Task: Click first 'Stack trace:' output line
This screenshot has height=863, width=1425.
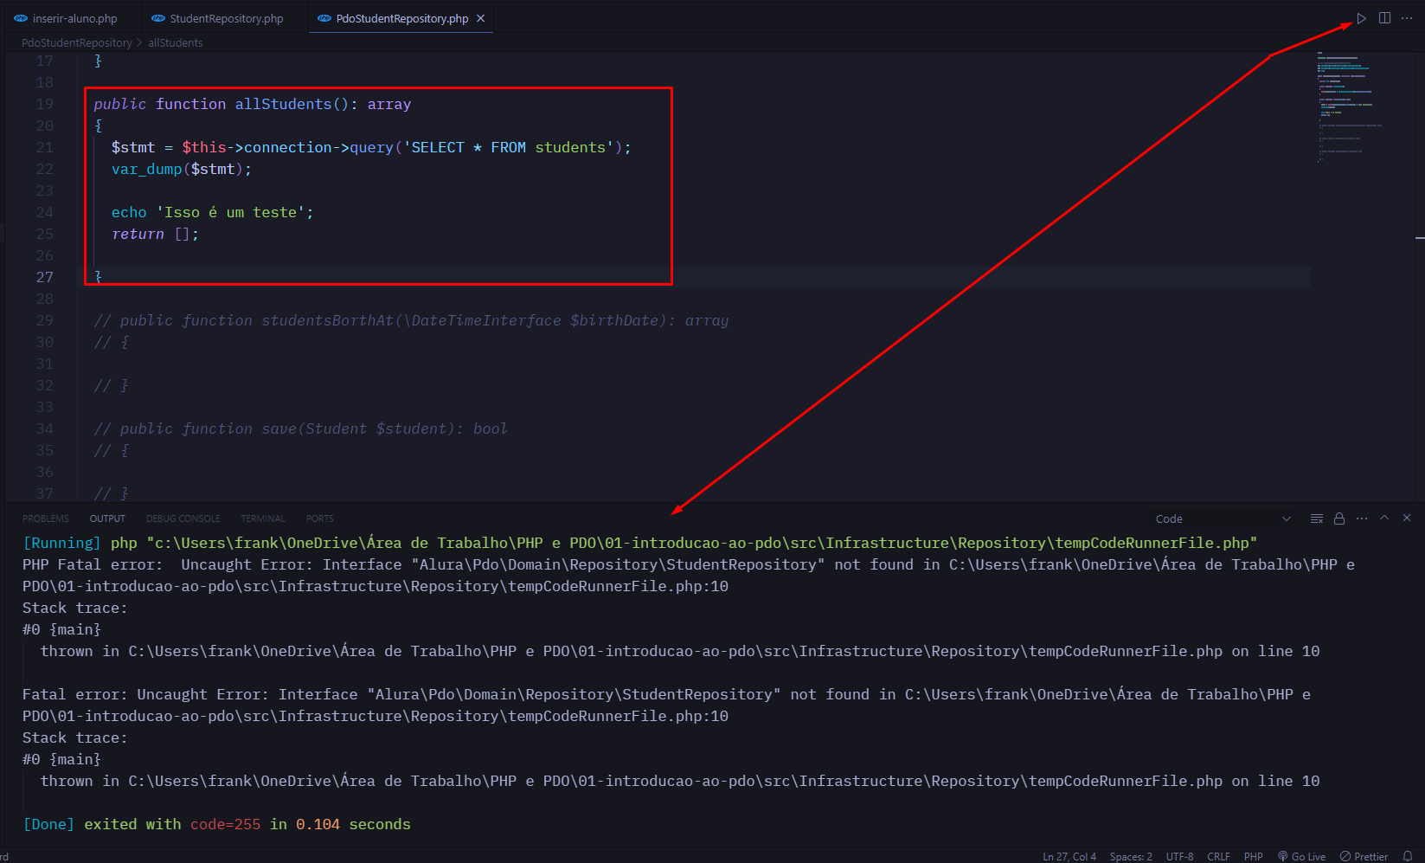Action: 74,608
